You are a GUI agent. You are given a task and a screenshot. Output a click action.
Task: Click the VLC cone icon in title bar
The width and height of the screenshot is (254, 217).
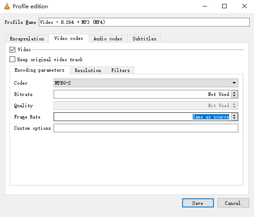[x=7, y=6]
